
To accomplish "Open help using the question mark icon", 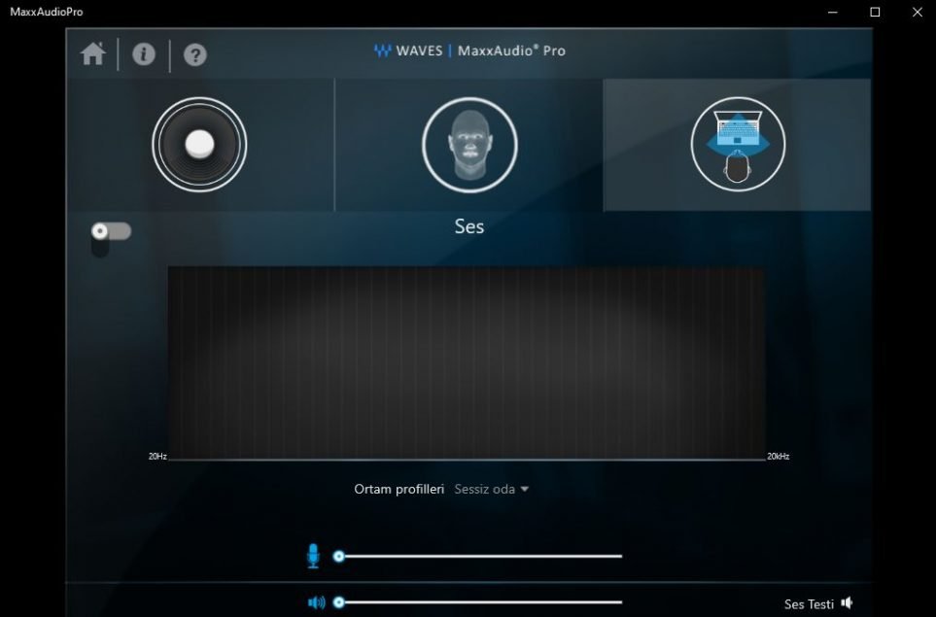I will point(194,54).
